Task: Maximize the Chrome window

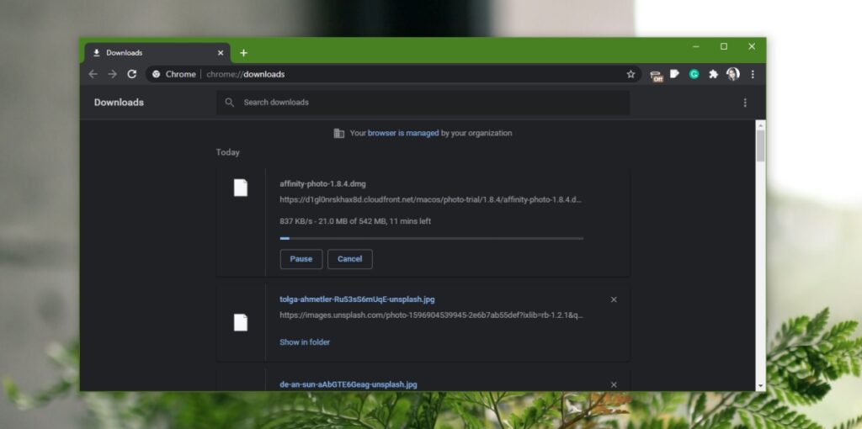Action: (724, 47)
